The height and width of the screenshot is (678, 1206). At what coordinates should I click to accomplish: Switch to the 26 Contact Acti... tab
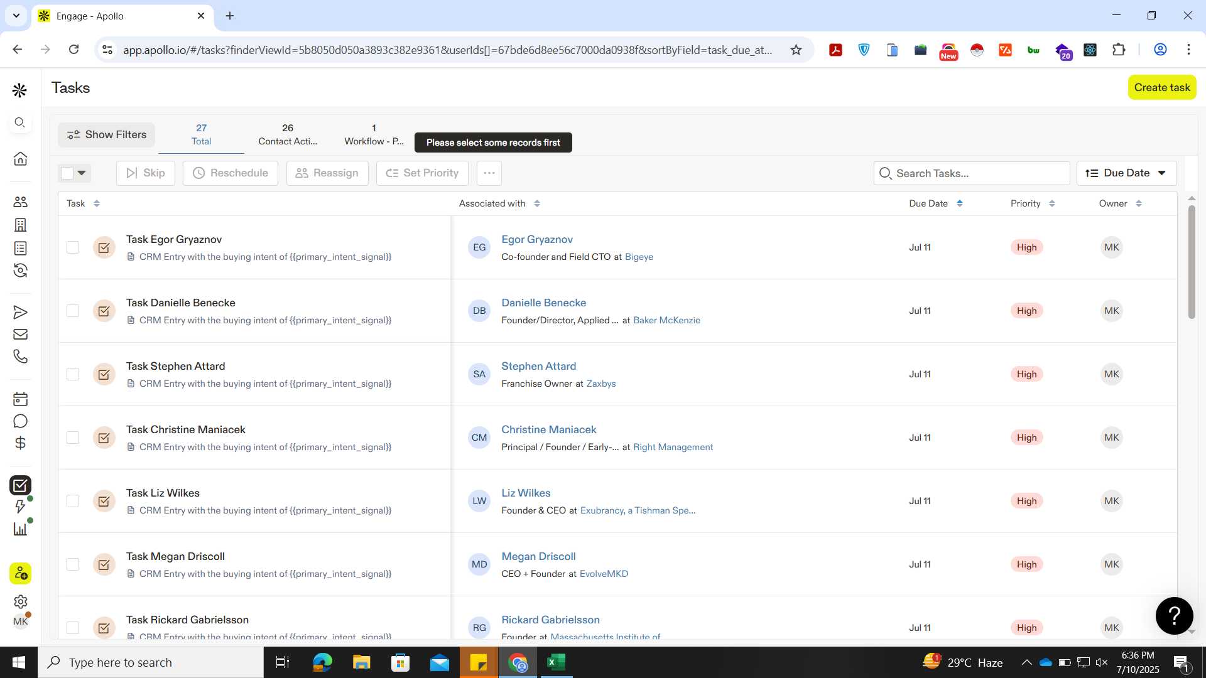tap(288, 134)
